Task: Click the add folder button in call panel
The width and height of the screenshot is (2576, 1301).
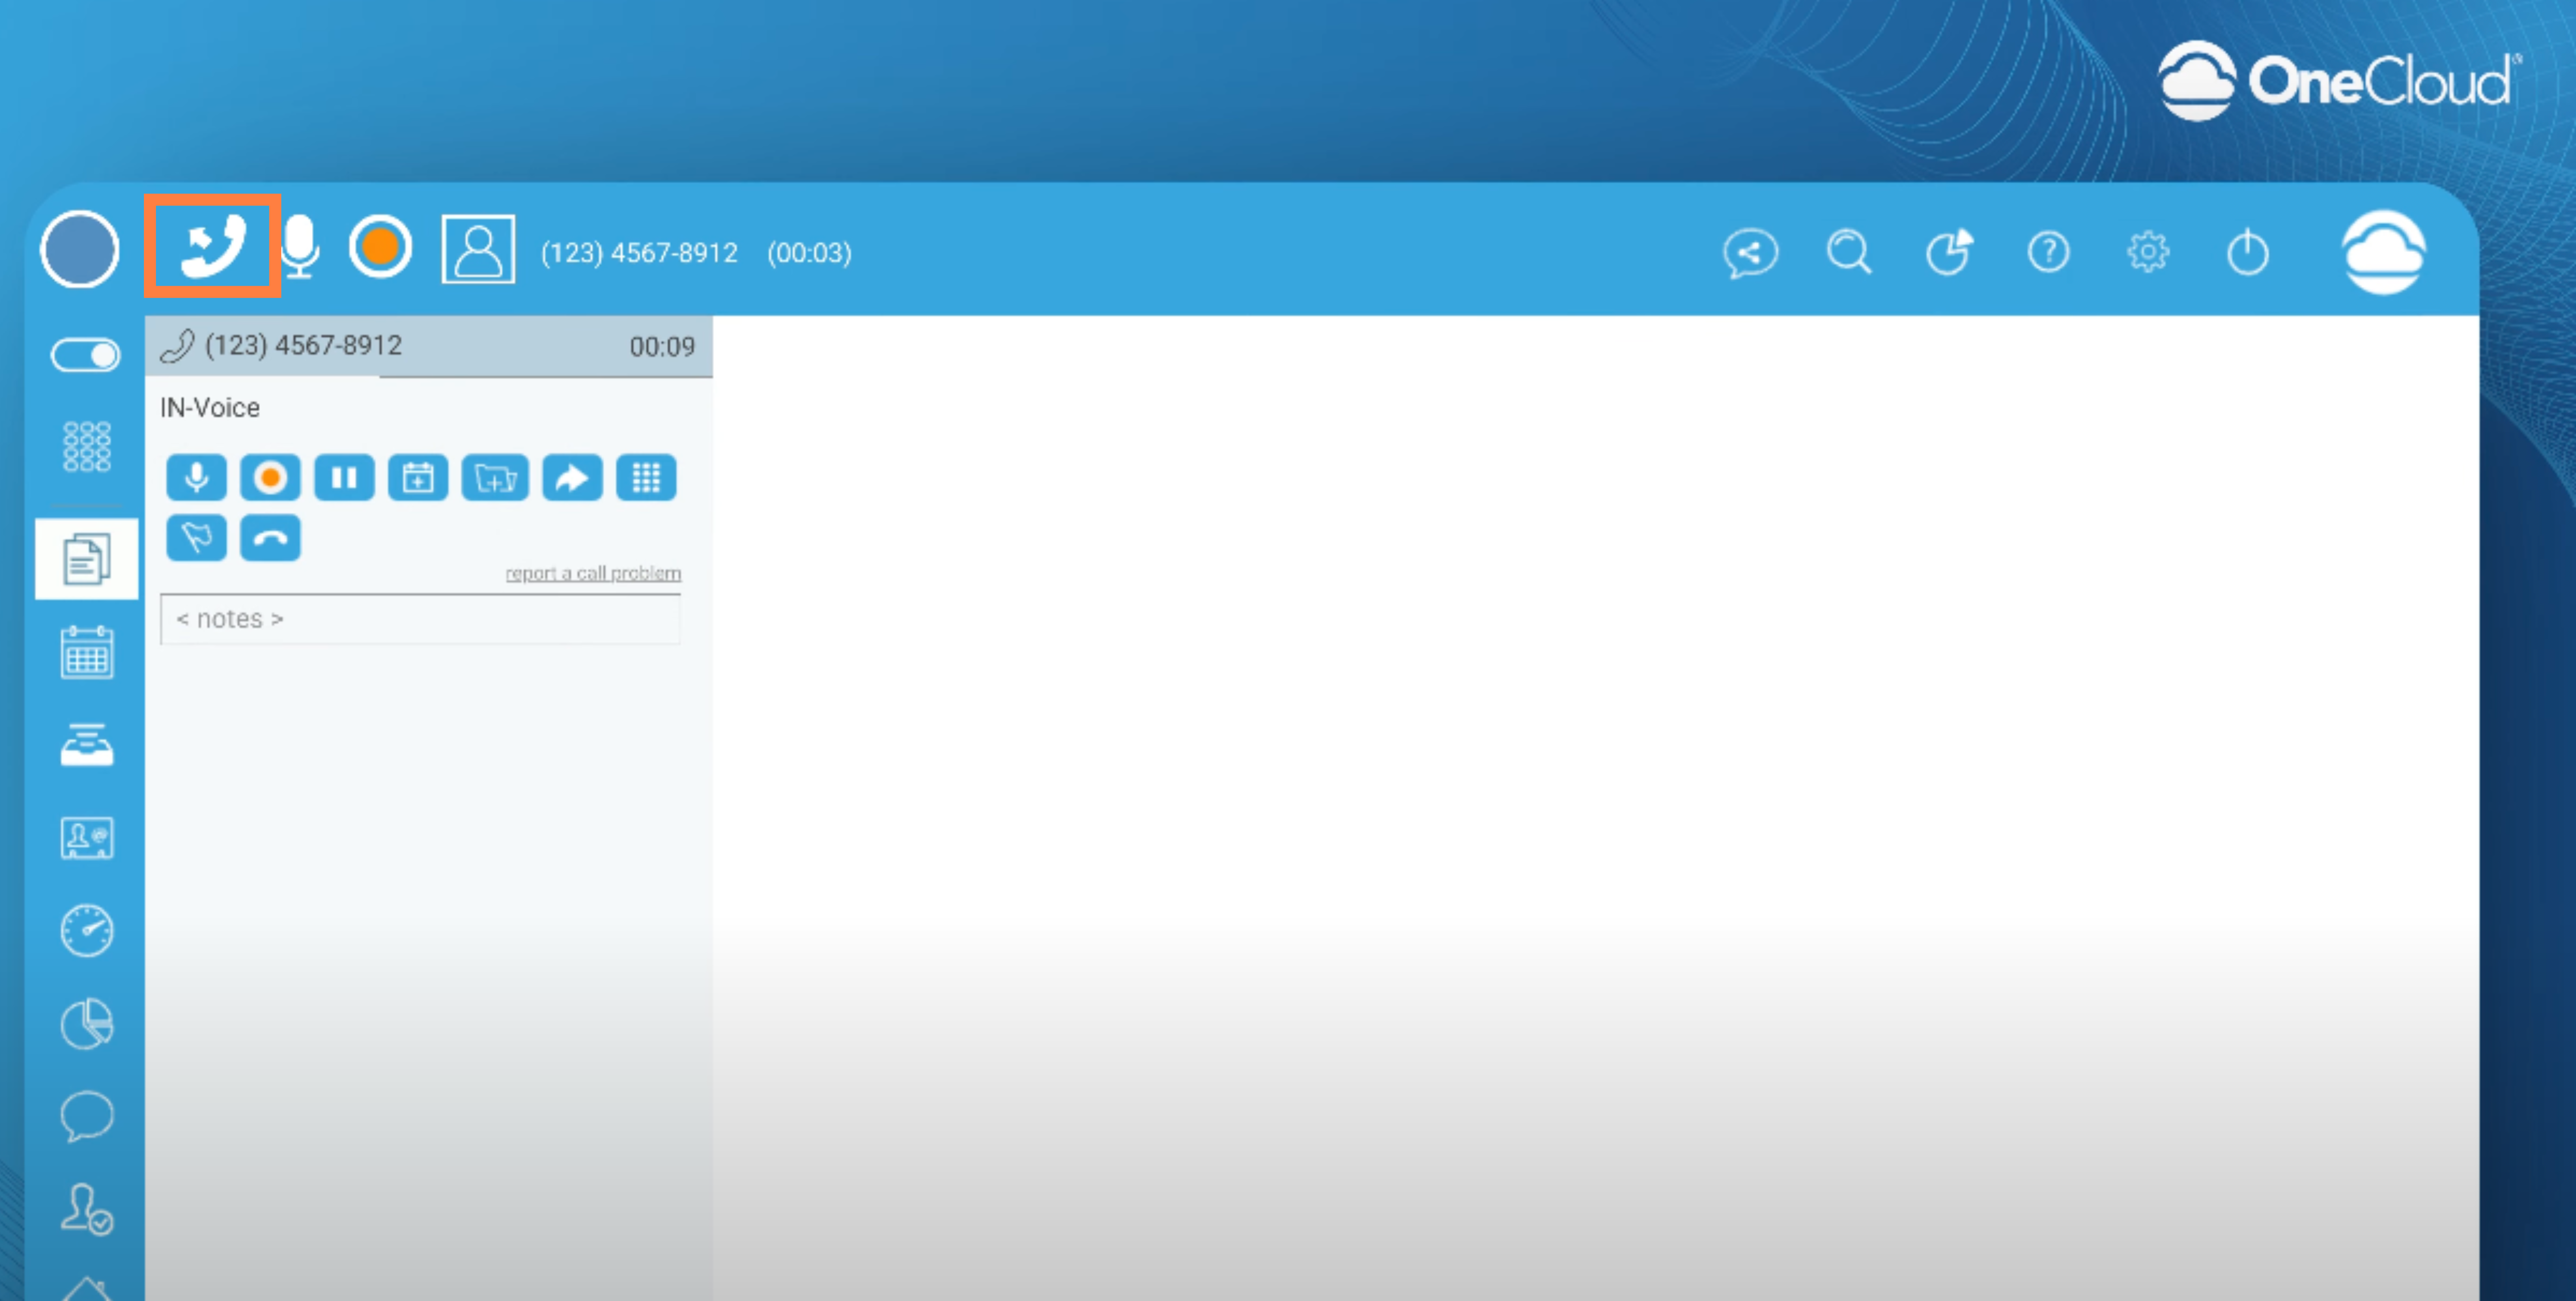Action: click(495, 478)
